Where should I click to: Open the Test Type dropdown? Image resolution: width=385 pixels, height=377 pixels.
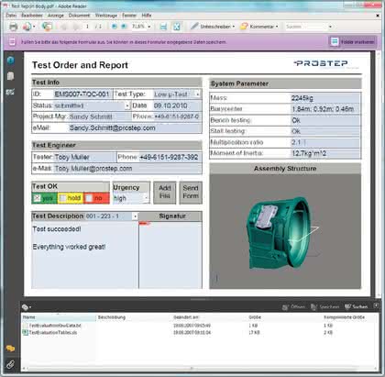197,94
